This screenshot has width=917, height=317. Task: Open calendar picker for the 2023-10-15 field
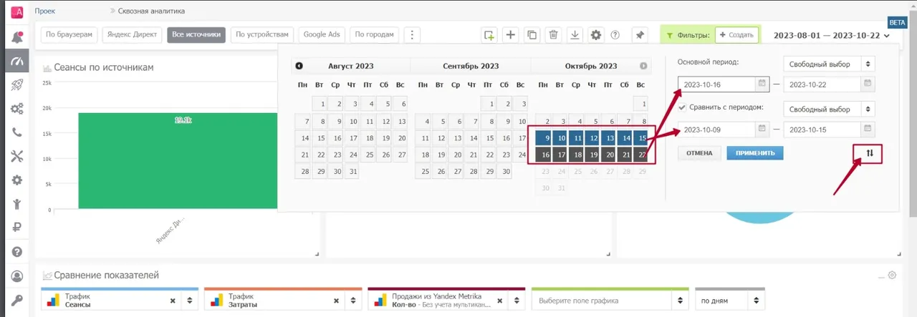pos(867,130)
